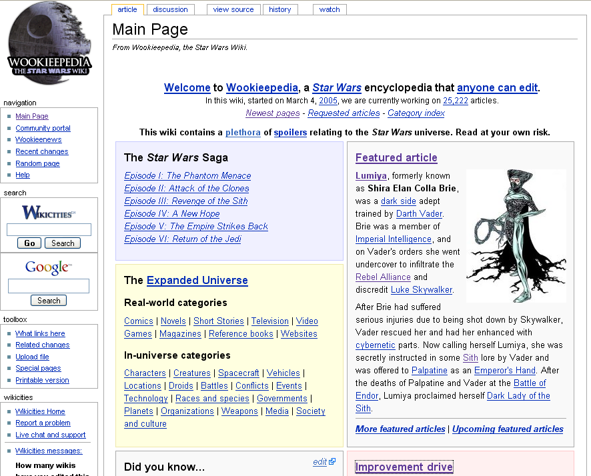The height and width of the screenshot is (476, 591).
Task: Follow the Darth Vader link
Action: tap(419, 213)
